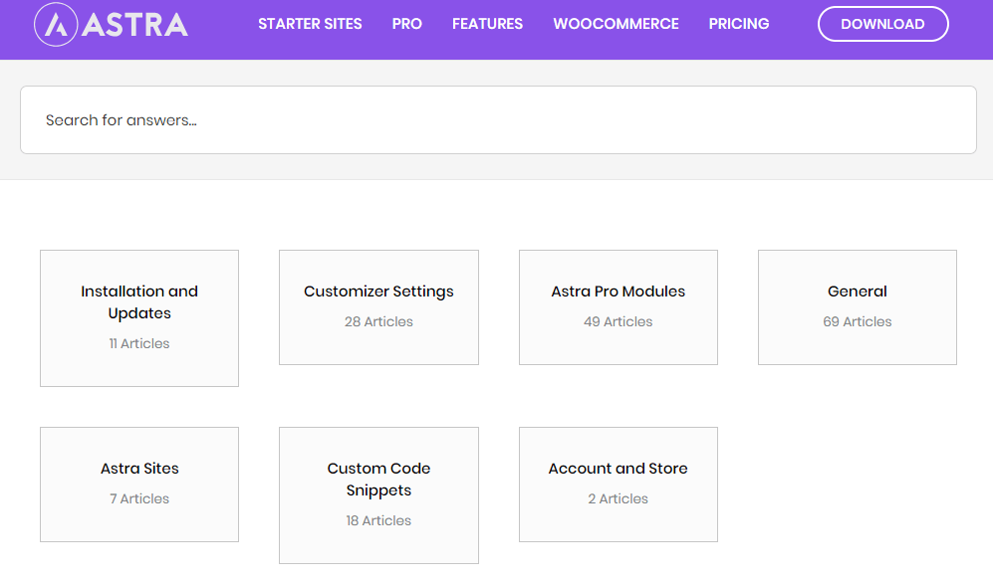Open Astra Pro Modules category
This screenshot has height=585, width=993.
[x=619, y=307]
